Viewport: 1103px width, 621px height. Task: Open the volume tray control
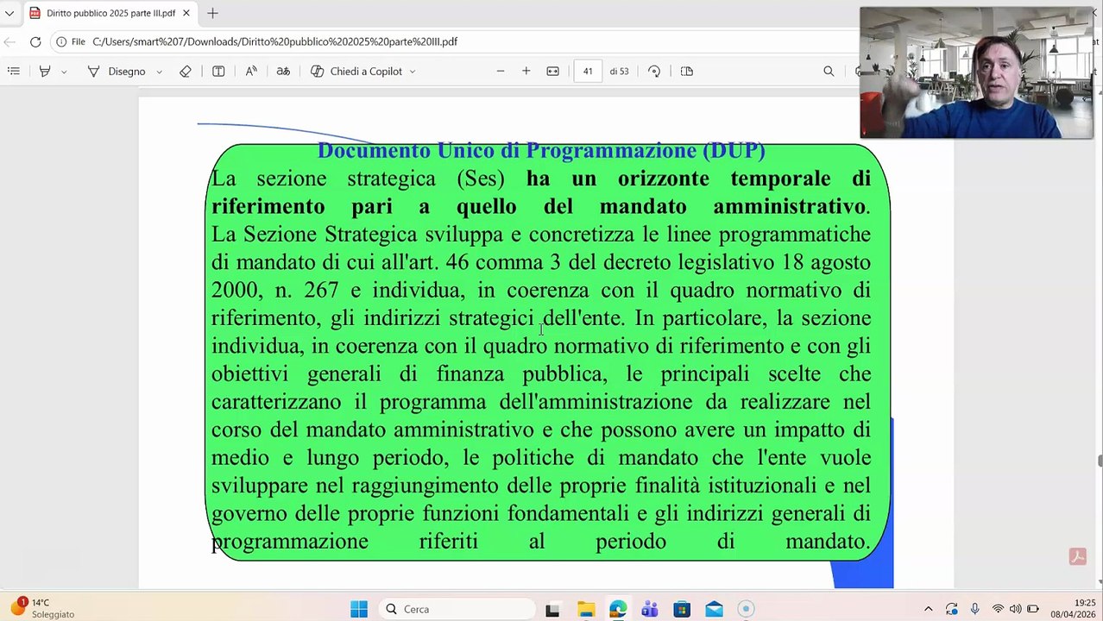tap(1015, 609)
